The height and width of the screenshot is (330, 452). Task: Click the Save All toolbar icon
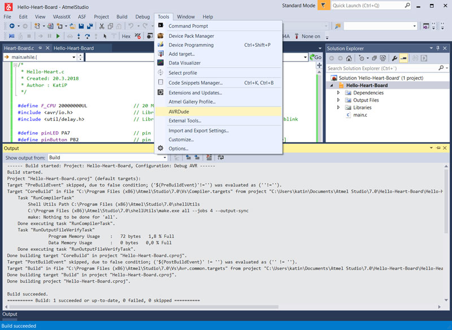click(x=90, y=26)
